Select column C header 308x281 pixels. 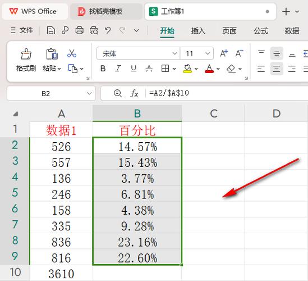point(213,114)
